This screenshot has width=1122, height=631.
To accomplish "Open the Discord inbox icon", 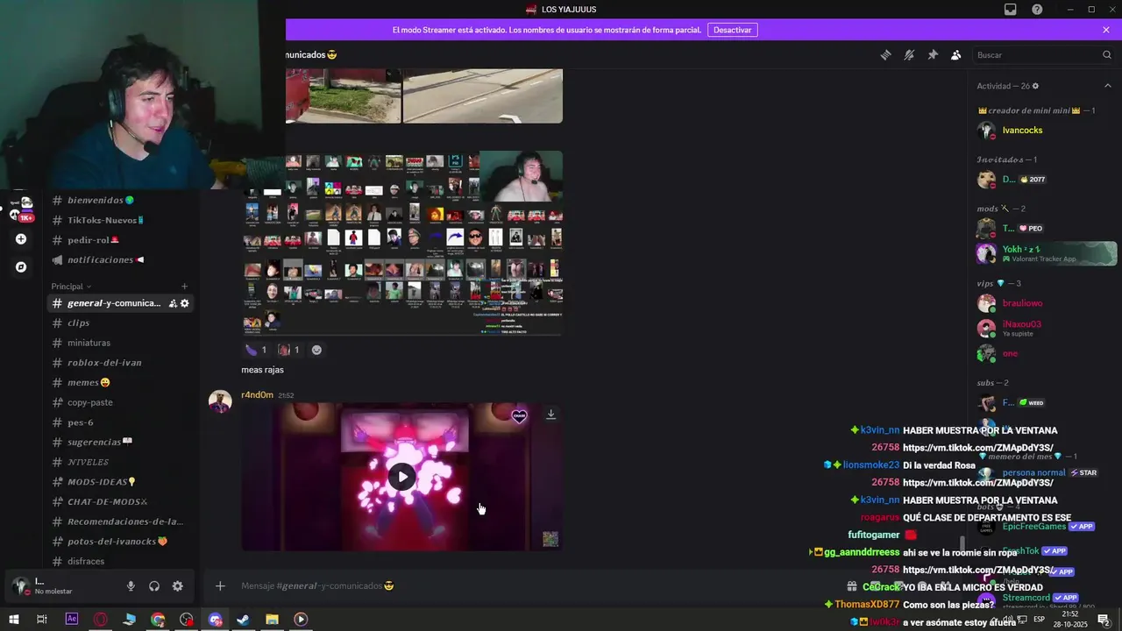I will [1010, 10].
